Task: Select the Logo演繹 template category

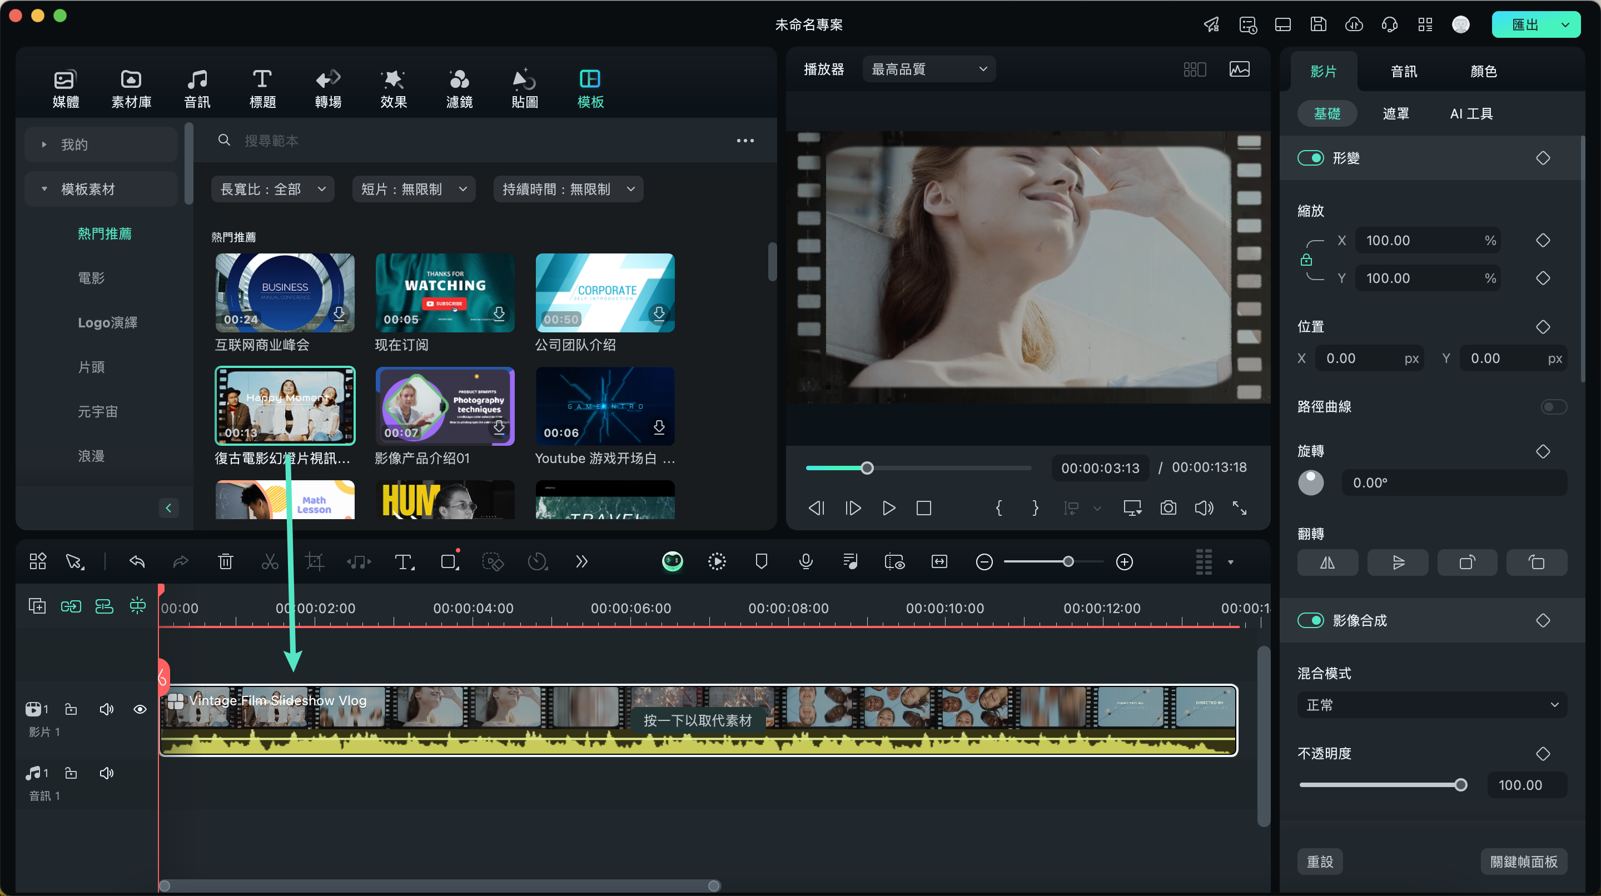Action: coord(107,322)
